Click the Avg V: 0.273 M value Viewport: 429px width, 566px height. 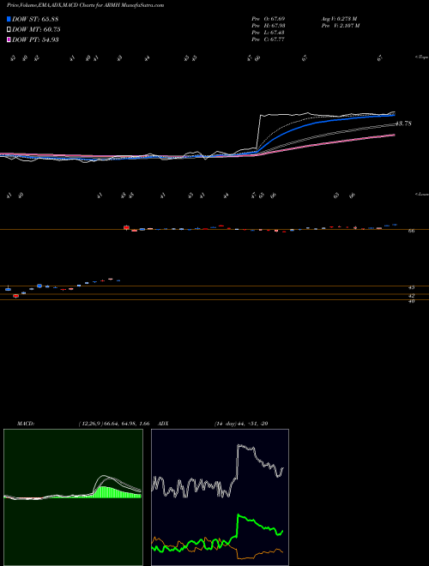click(x=339, y=19)
